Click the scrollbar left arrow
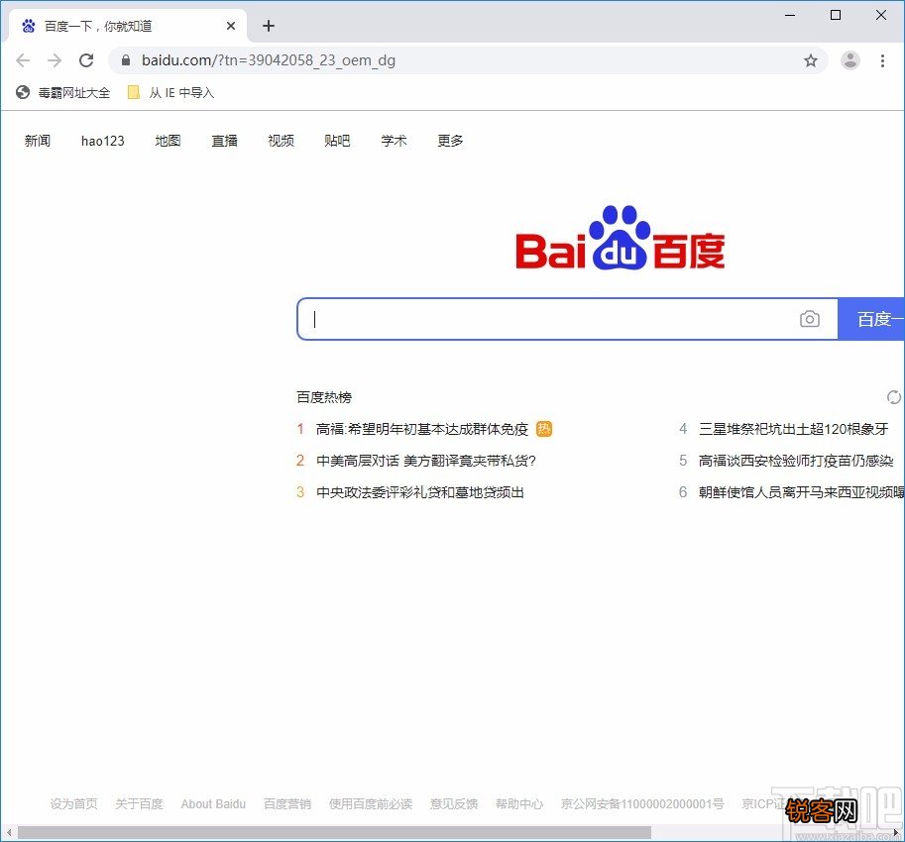 click(8, 832)
